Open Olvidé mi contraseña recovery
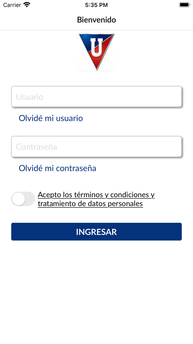 57,168
